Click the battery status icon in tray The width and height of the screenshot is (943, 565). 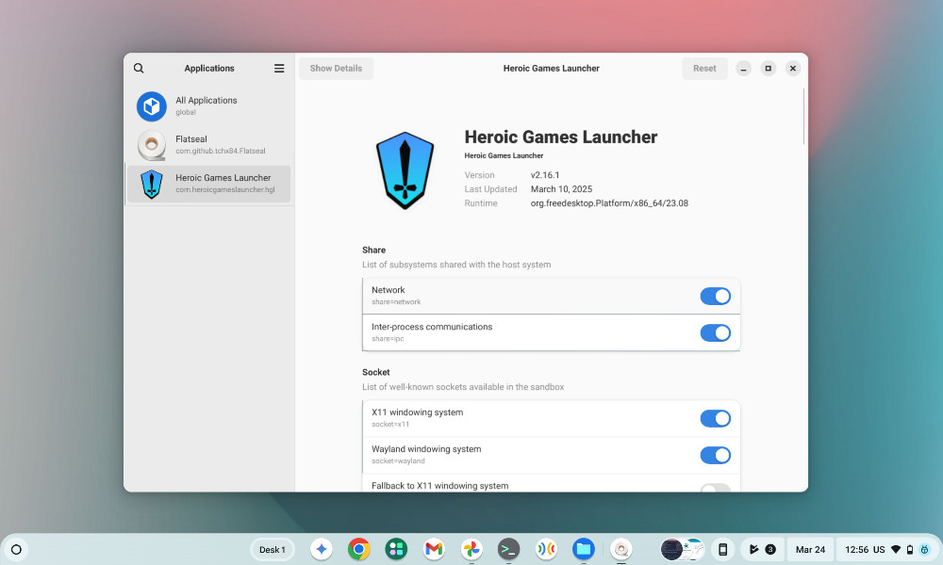point(910,549)
